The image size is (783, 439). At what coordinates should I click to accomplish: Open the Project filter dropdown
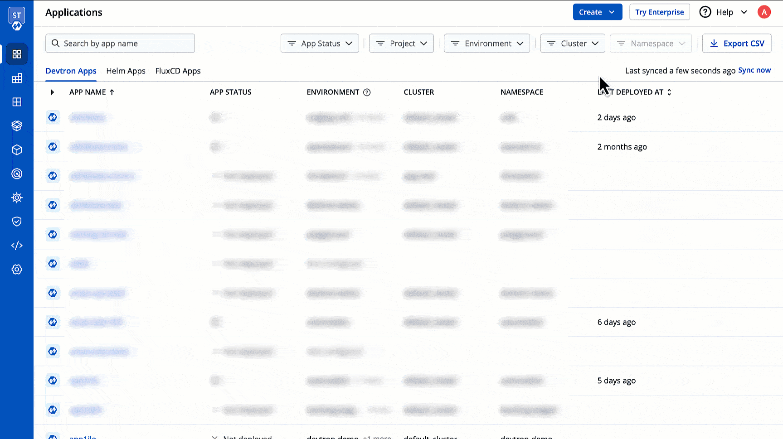tap(401, 43)
